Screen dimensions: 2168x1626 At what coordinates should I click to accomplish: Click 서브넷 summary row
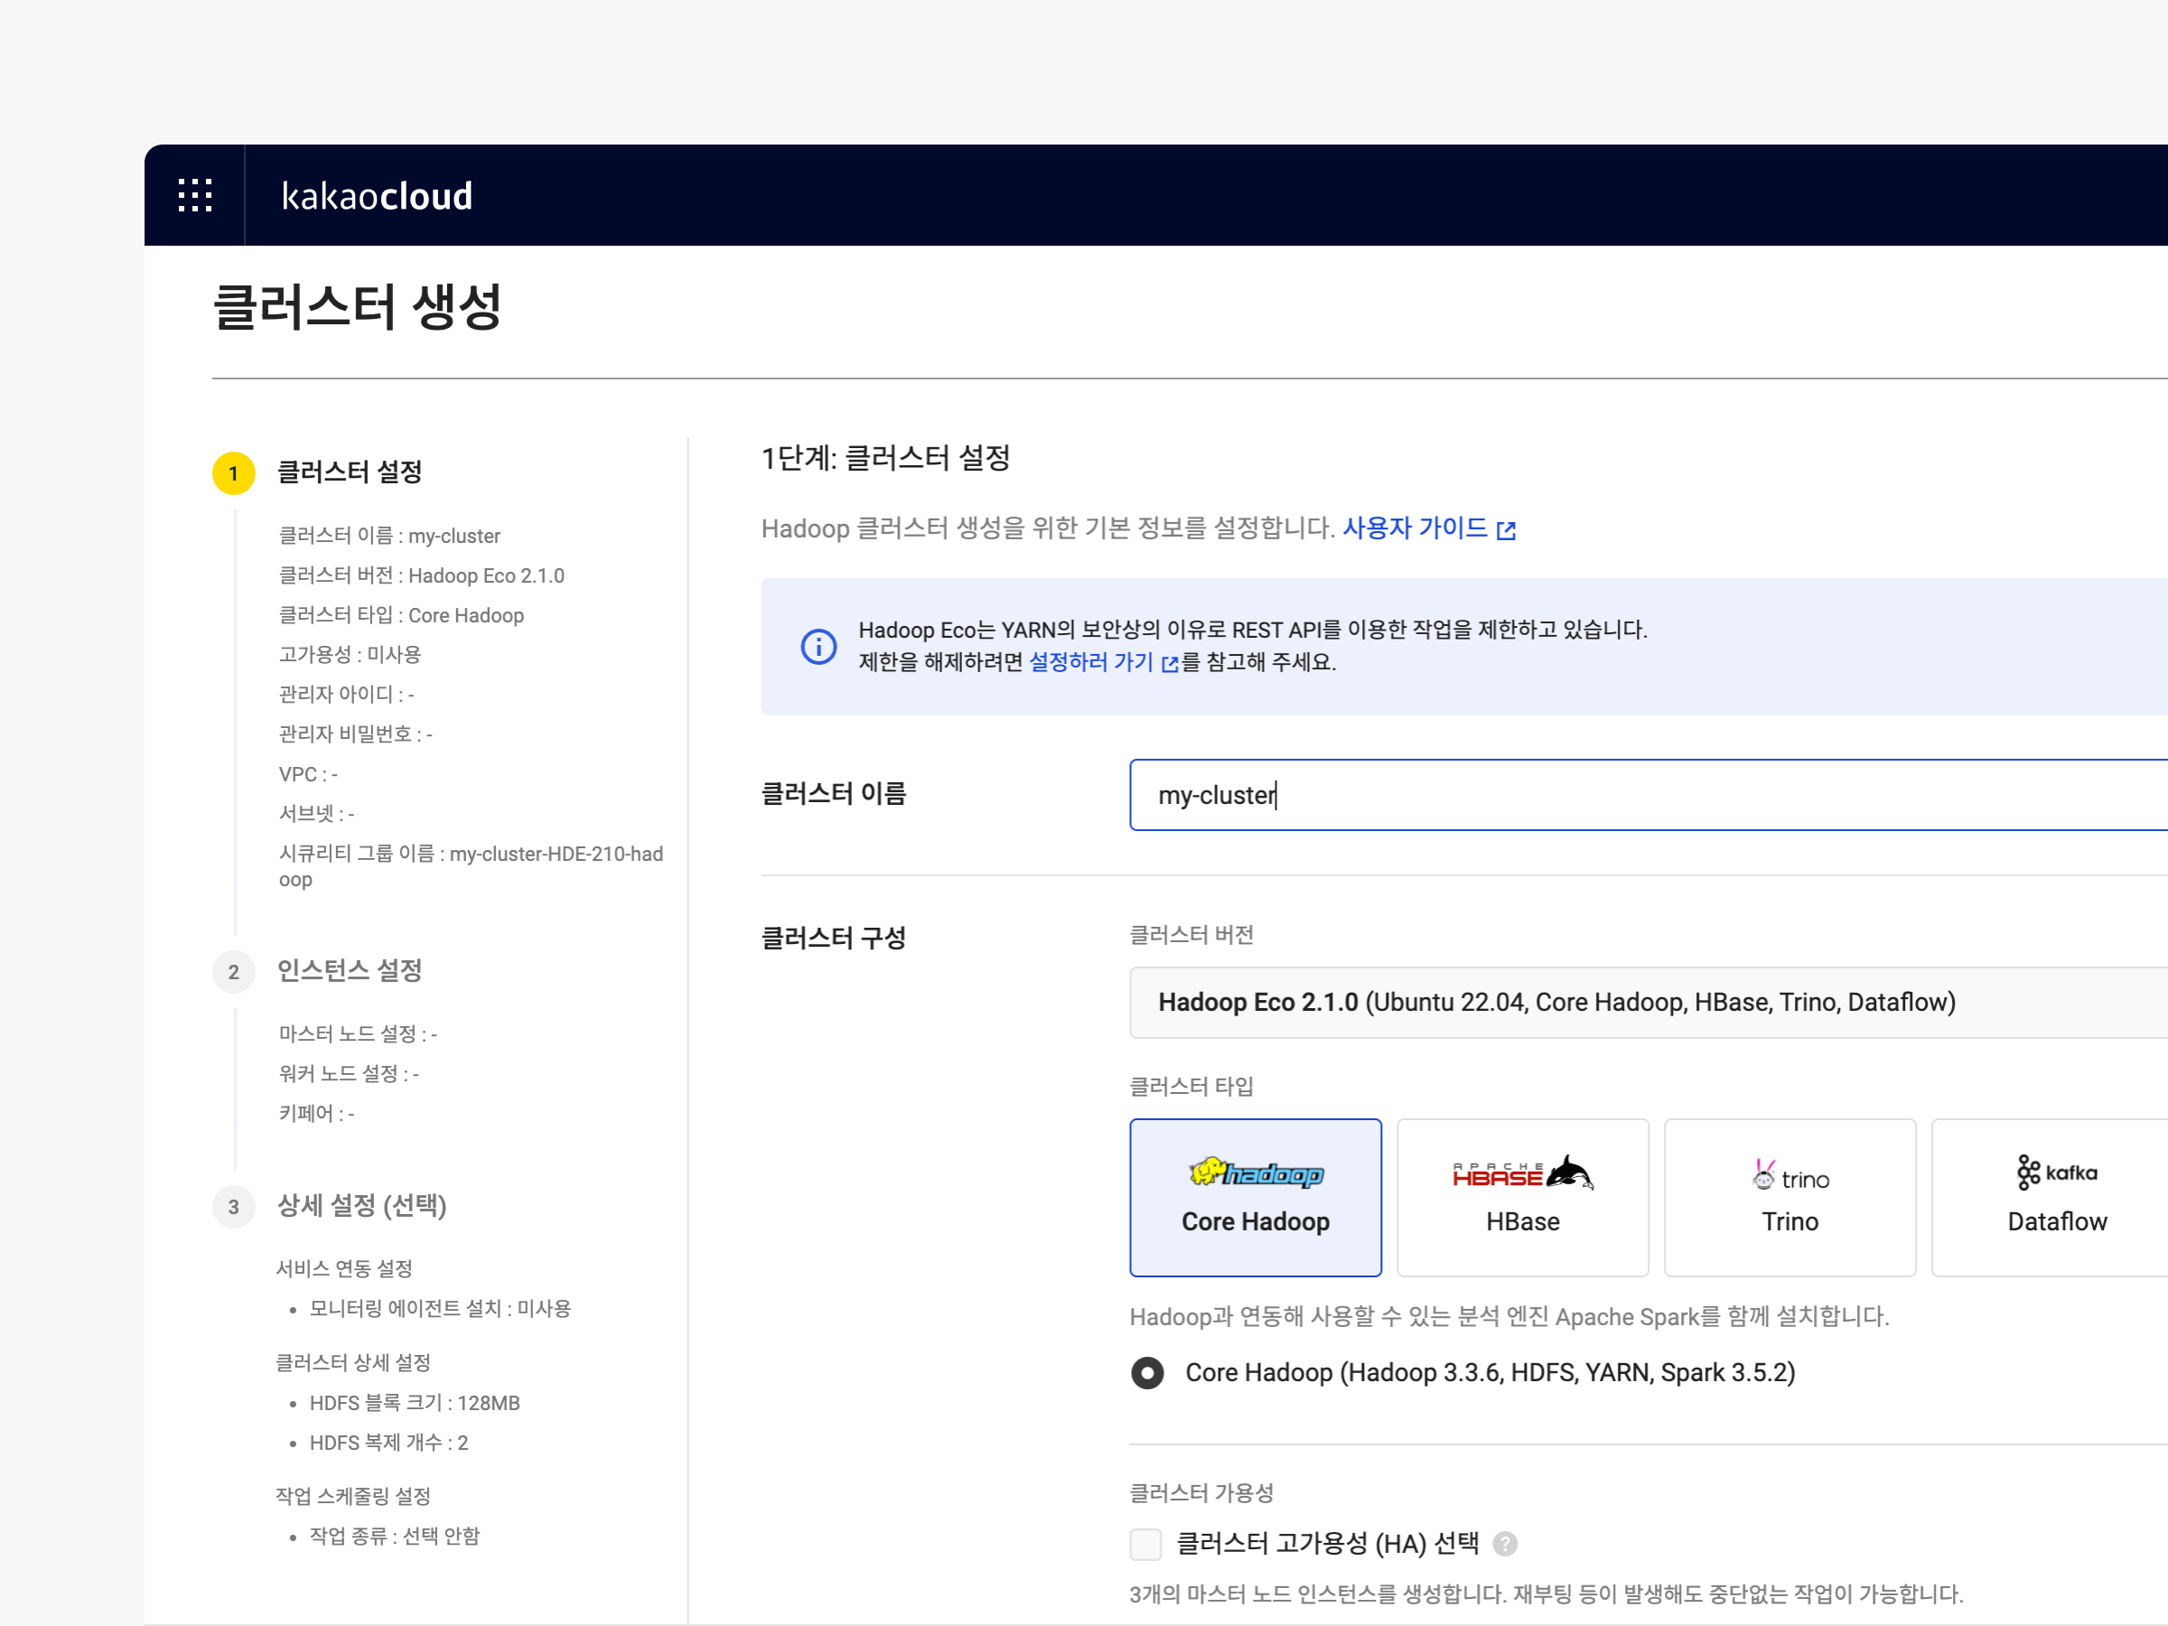316,812
